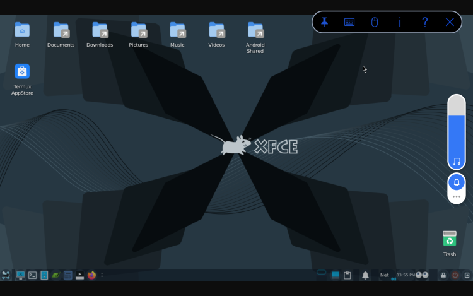Click the panel separator handle dots

point(102,275)
